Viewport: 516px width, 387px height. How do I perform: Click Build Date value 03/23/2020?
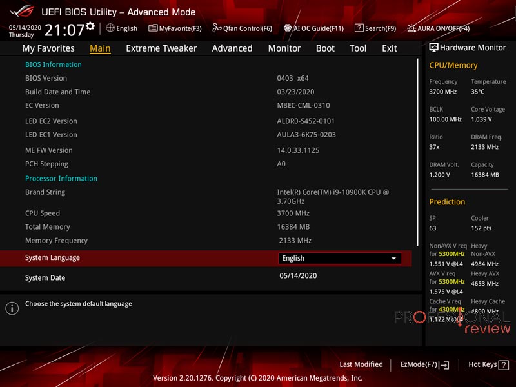click(295, 92)
